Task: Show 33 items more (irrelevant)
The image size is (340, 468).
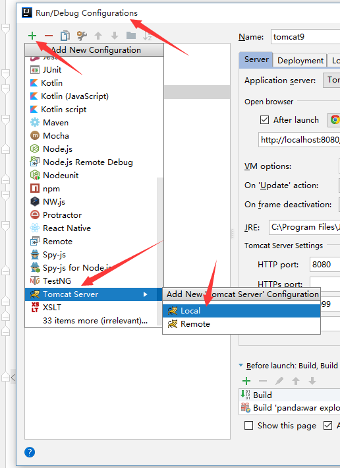Action: [94, 321]
